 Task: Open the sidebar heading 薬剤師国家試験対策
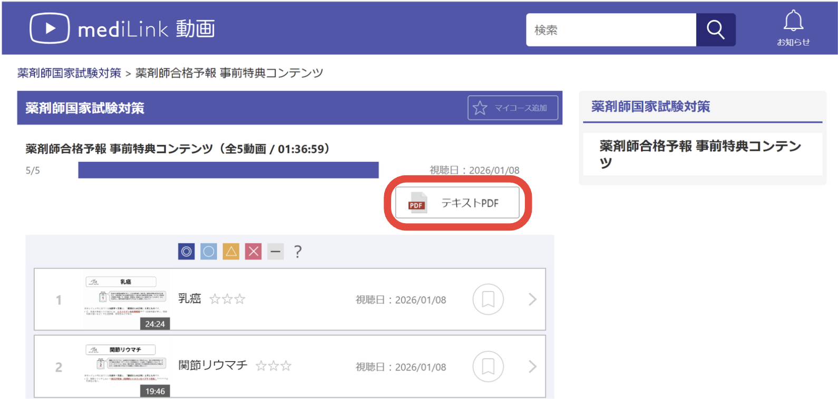click(650, 107)
